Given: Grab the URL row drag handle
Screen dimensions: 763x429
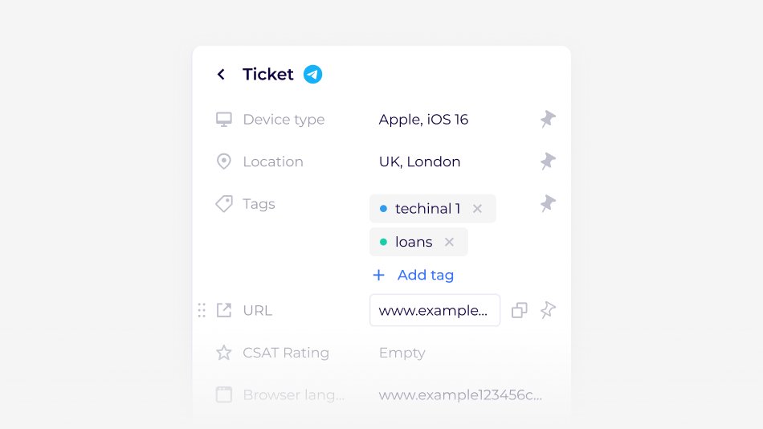Looking at the screenshot, I should [x=202, y=310].
